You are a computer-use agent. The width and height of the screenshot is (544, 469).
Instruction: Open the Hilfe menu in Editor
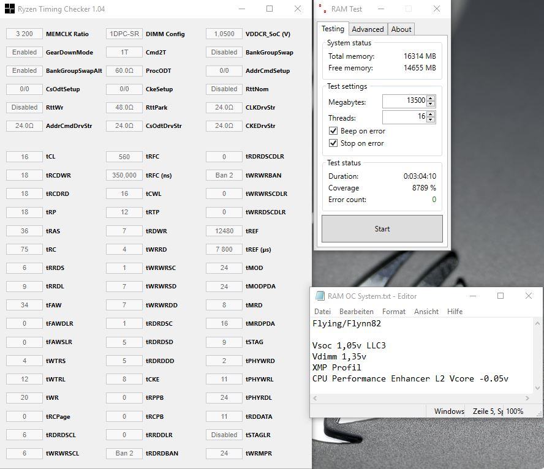(x=455, y=312)
